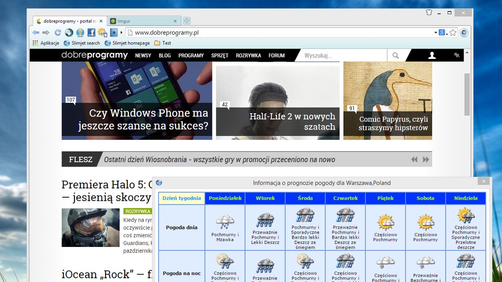502x282 pixels.
Task: Open the Aplikacje bookmarks shortcut
Action: [46, 43]
